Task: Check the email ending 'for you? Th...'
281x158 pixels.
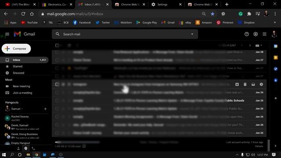Action: tap(57, 125)
